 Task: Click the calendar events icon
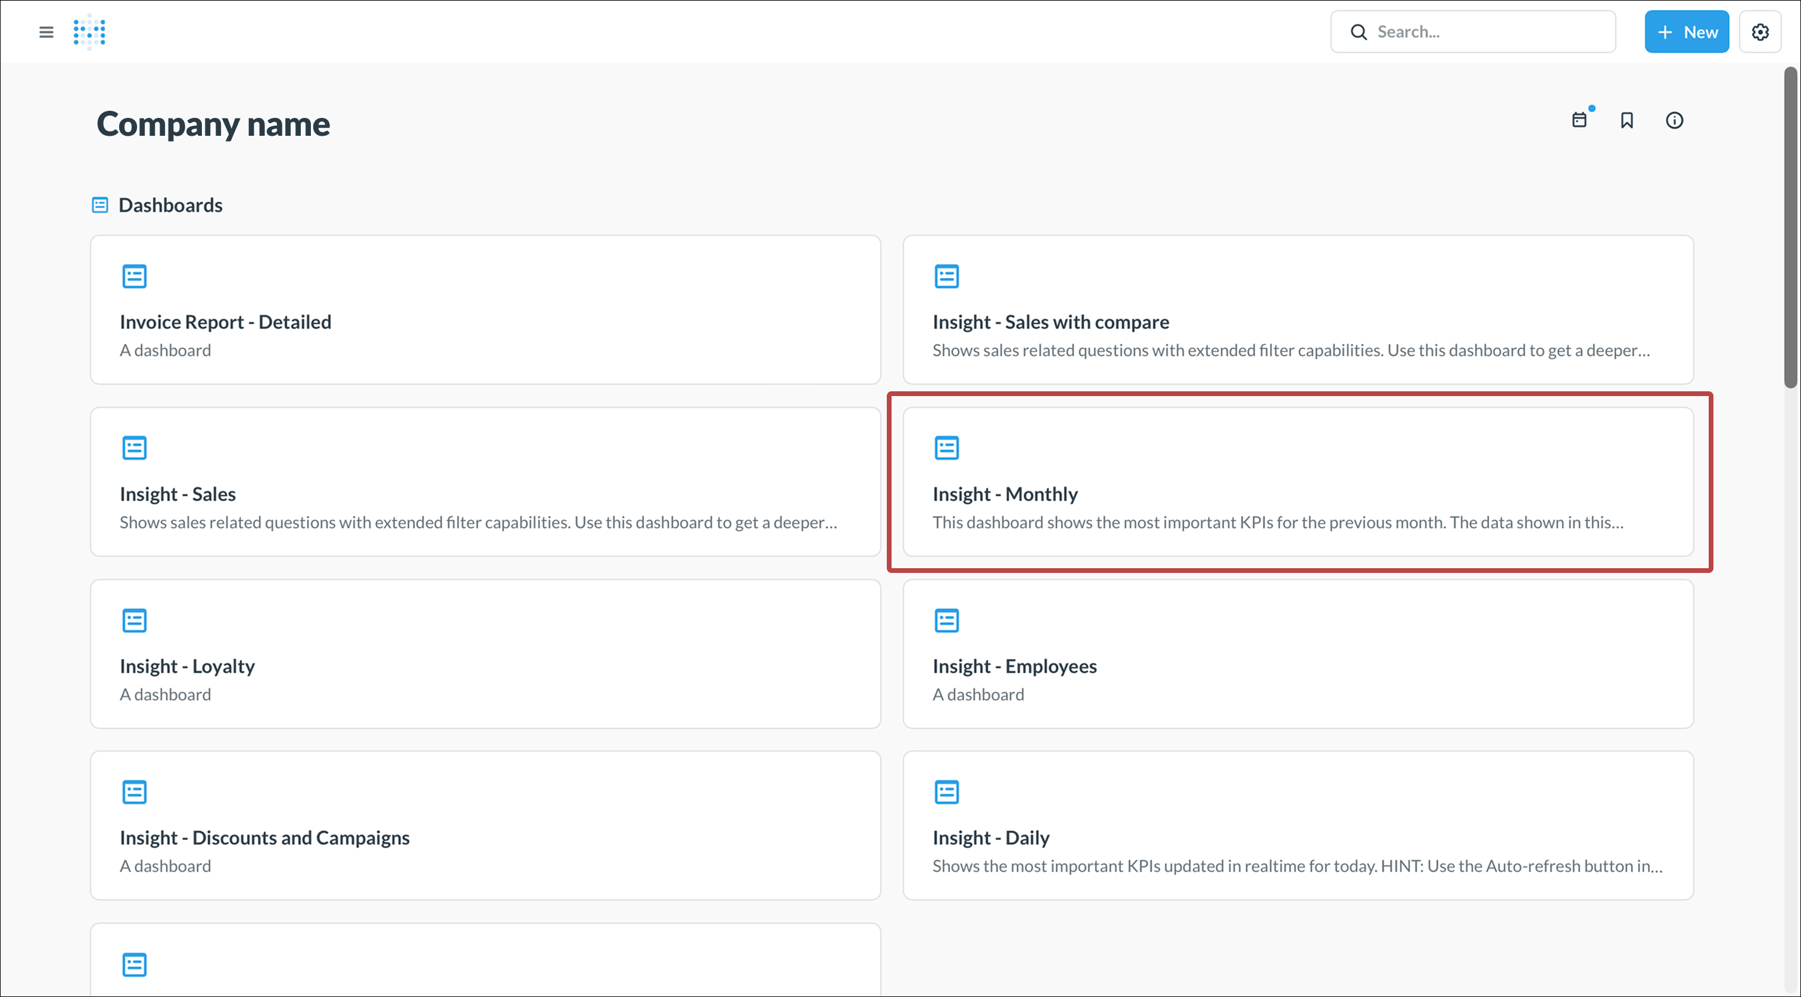1579,120
